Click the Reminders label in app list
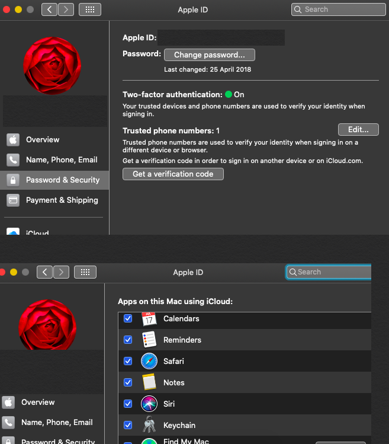Screen dimensions: 389x444 [x=182, y=340]
